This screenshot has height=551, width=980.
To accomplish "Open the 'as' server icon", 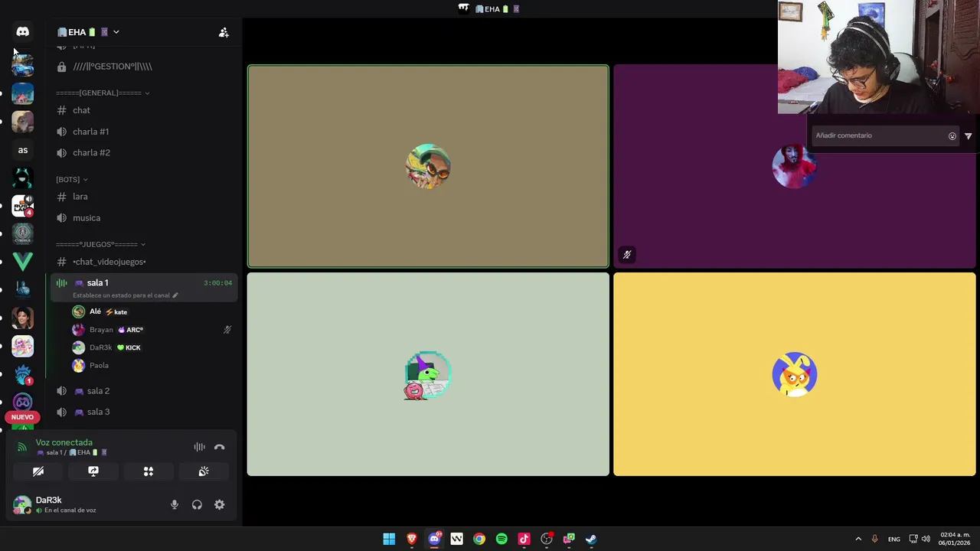I will (22, 150).
